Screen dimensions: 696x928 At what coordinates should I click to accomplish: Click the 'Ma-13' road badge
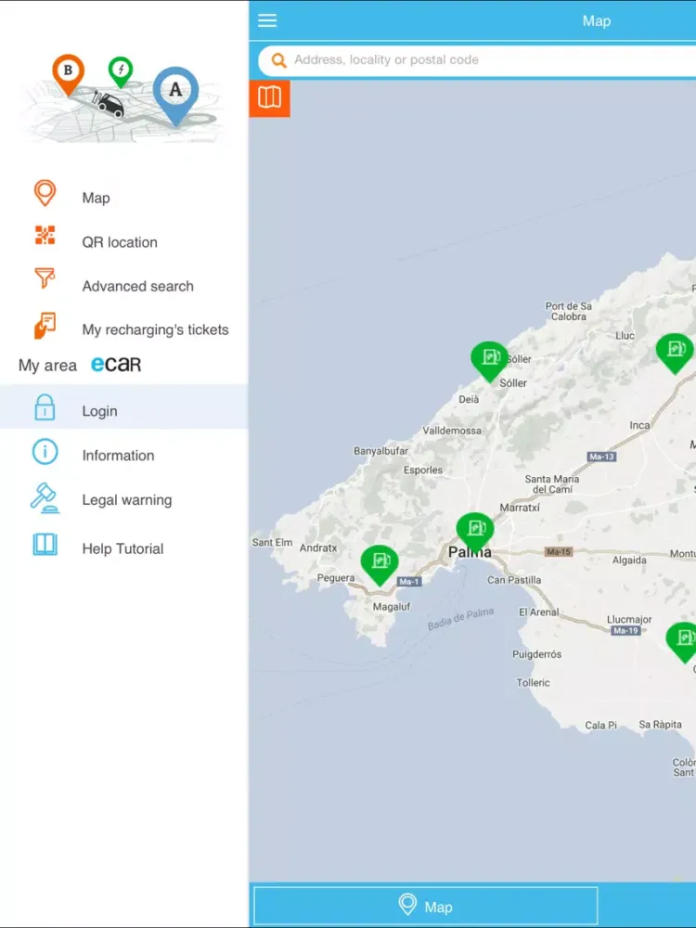(x=601, y=457)
